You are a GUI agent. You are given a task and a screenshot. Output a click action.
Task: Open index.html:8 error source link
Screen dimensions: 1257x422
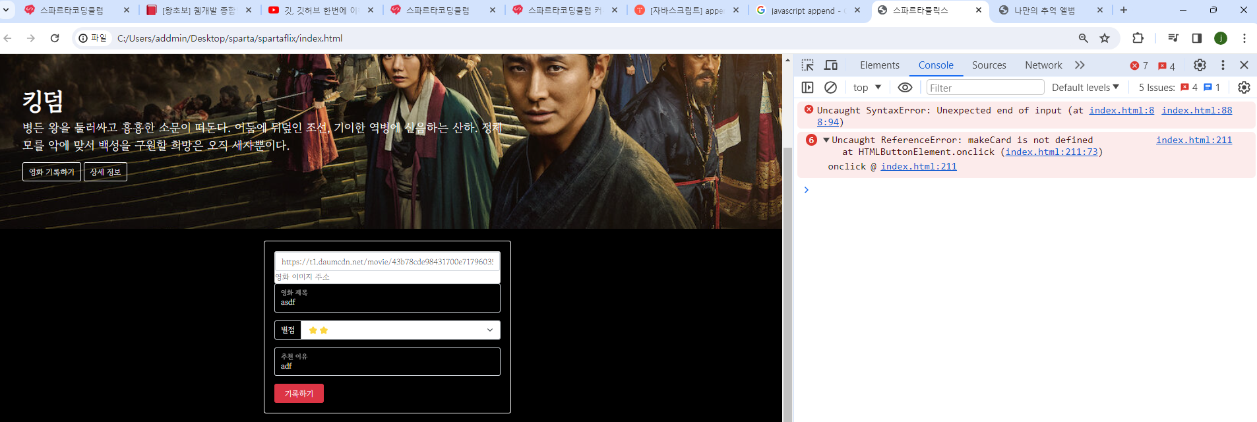[1121, 110]
